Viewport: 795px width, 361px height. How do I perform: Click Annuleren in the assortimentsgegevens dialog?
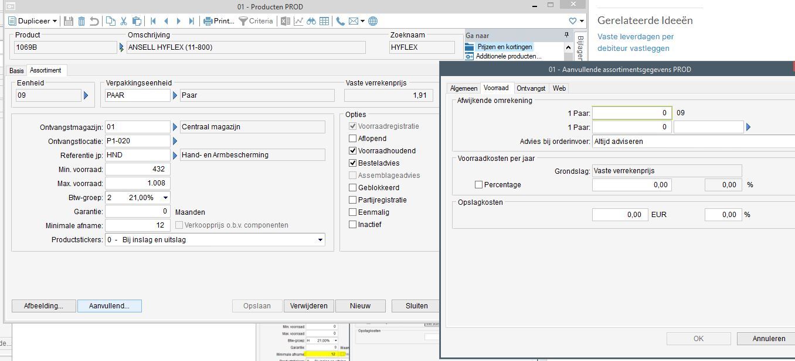[766, 339]
